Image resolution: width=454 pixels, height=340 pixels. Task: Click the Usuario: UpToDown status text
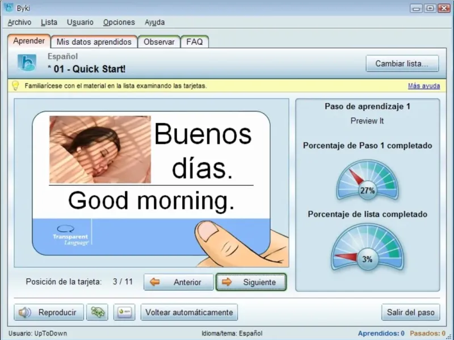(x=37, y=333)
